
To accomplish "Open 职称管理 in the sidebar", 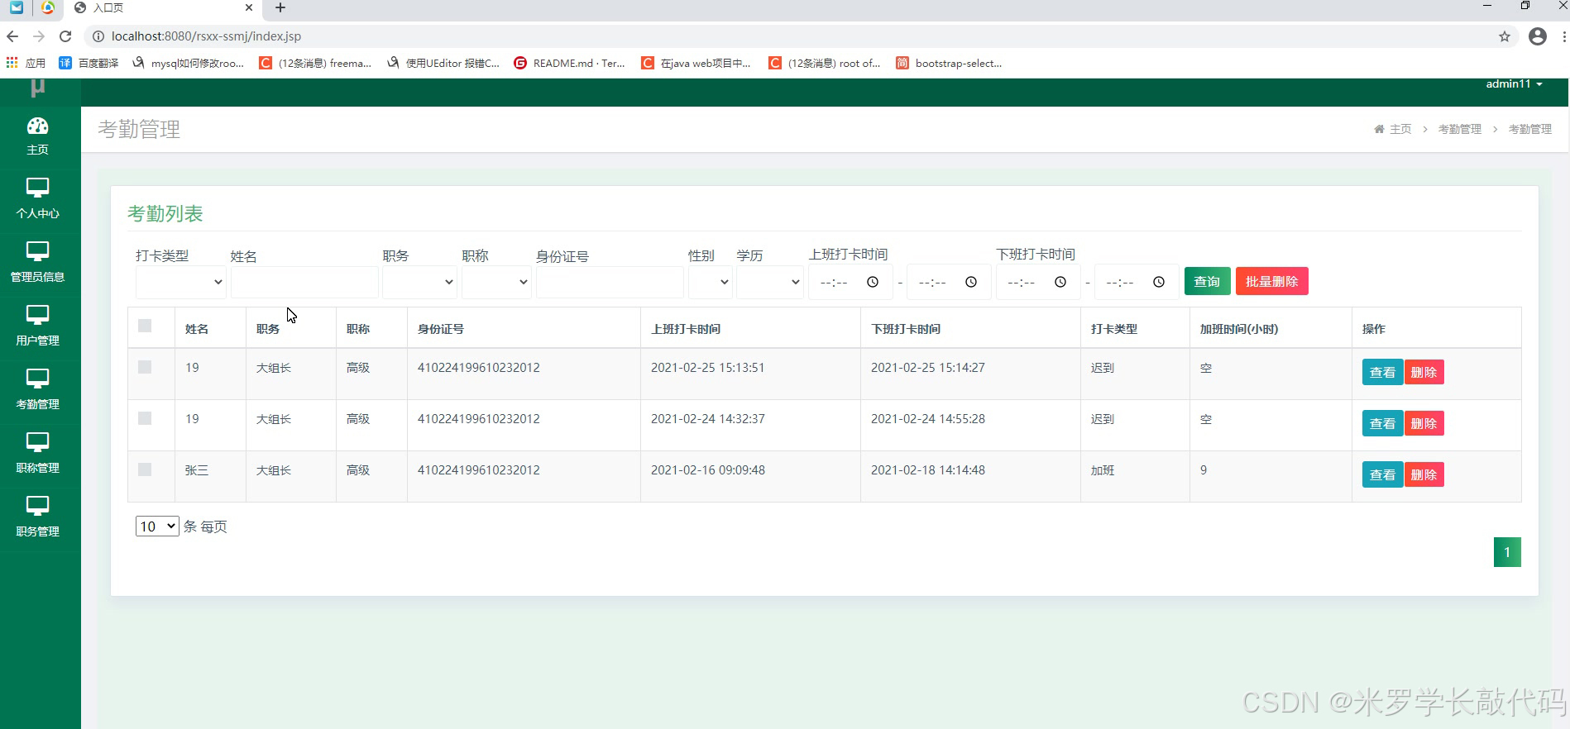I will 38,455.
